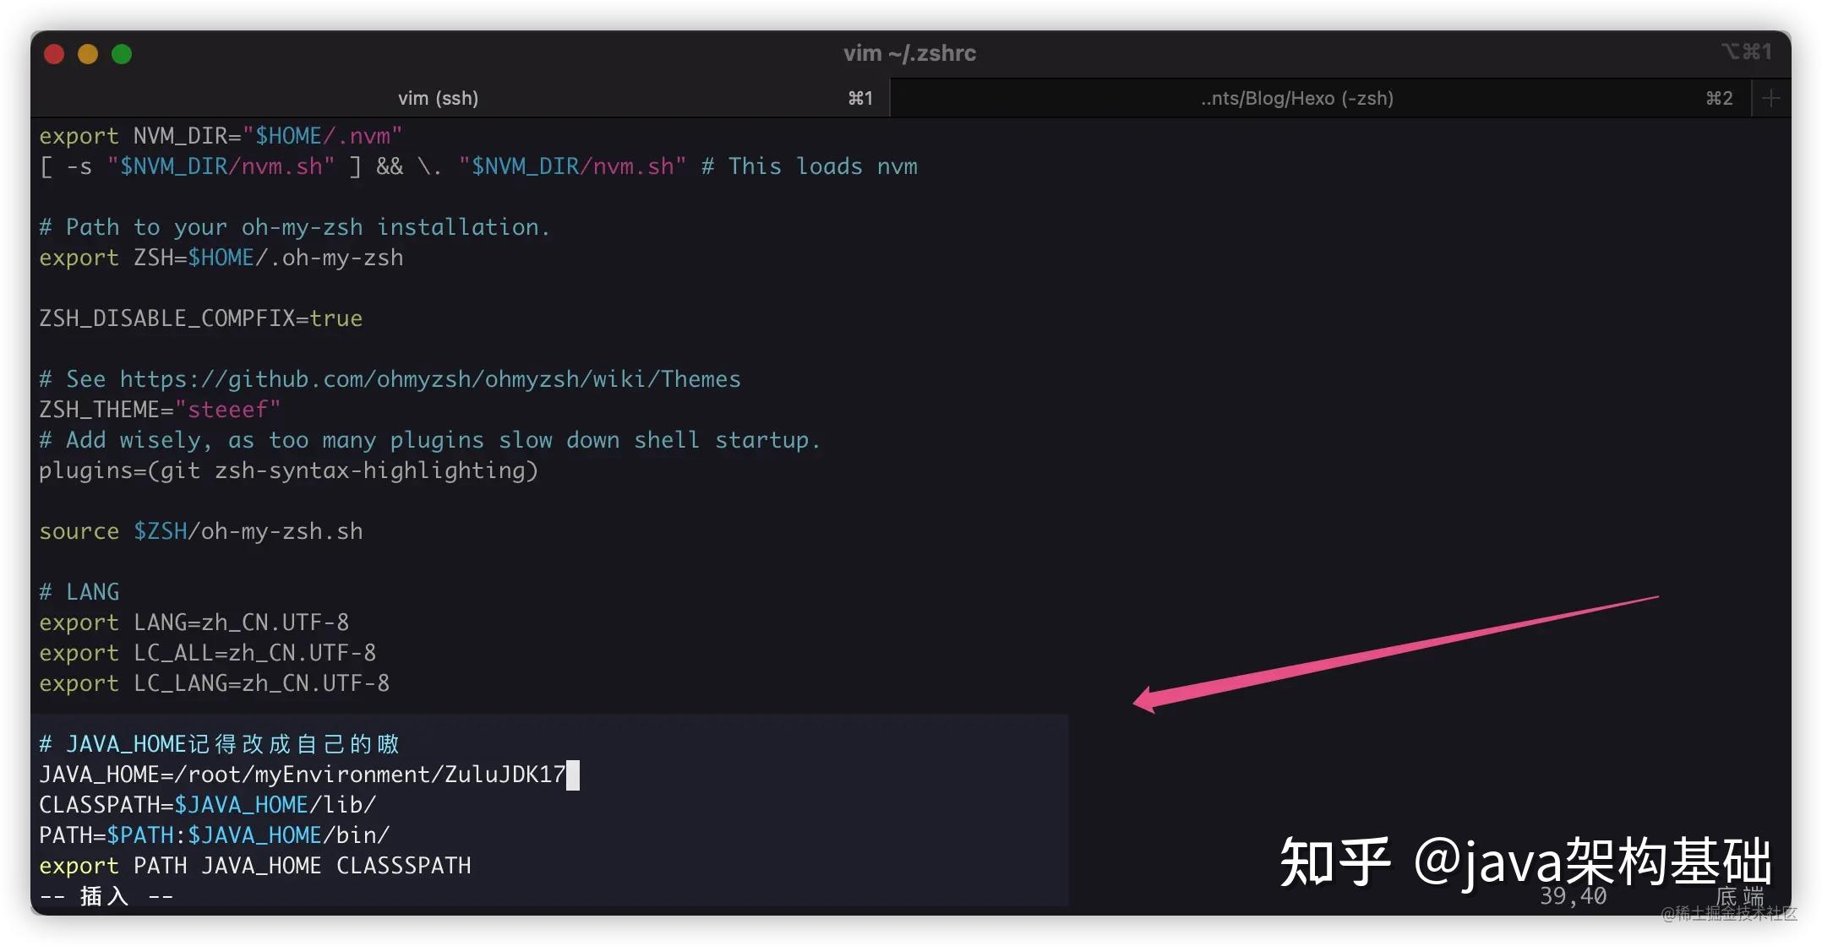The width and height of the screenshot is (1822, 946).
Task: Click the ZSH_THEME="steeef" line
Action: [x=157, y=409]
